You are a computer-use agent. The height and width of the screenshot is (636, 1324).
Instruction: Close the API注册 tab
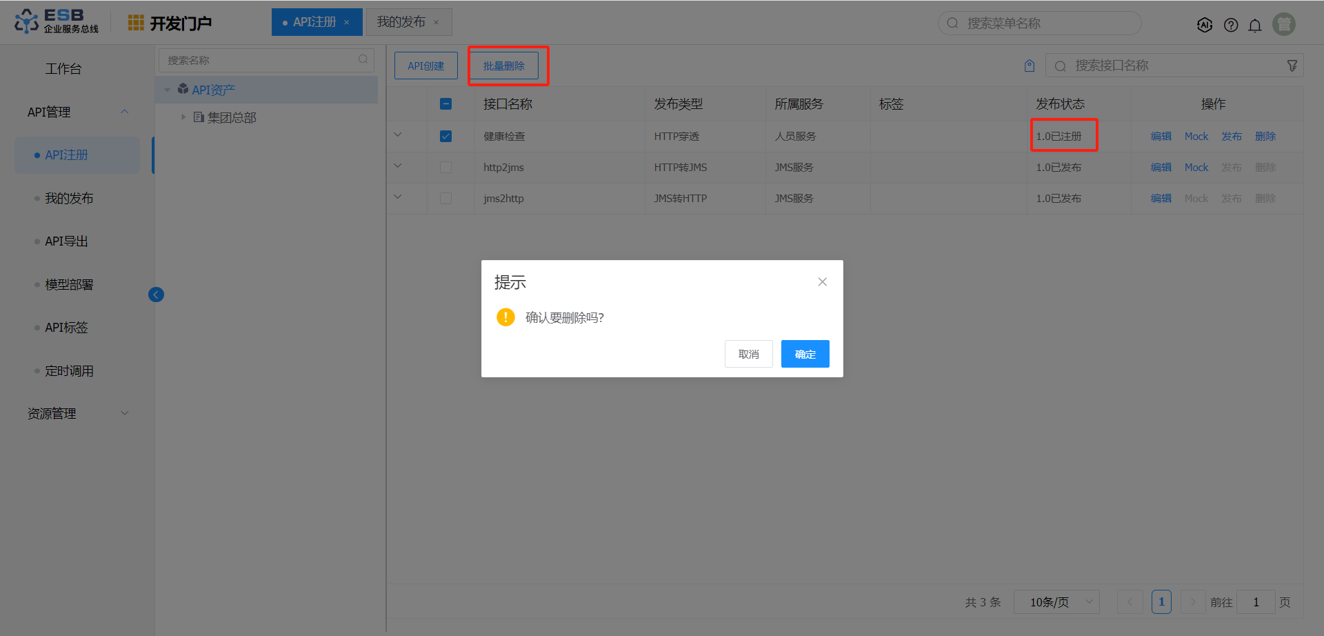pos(346,23)
